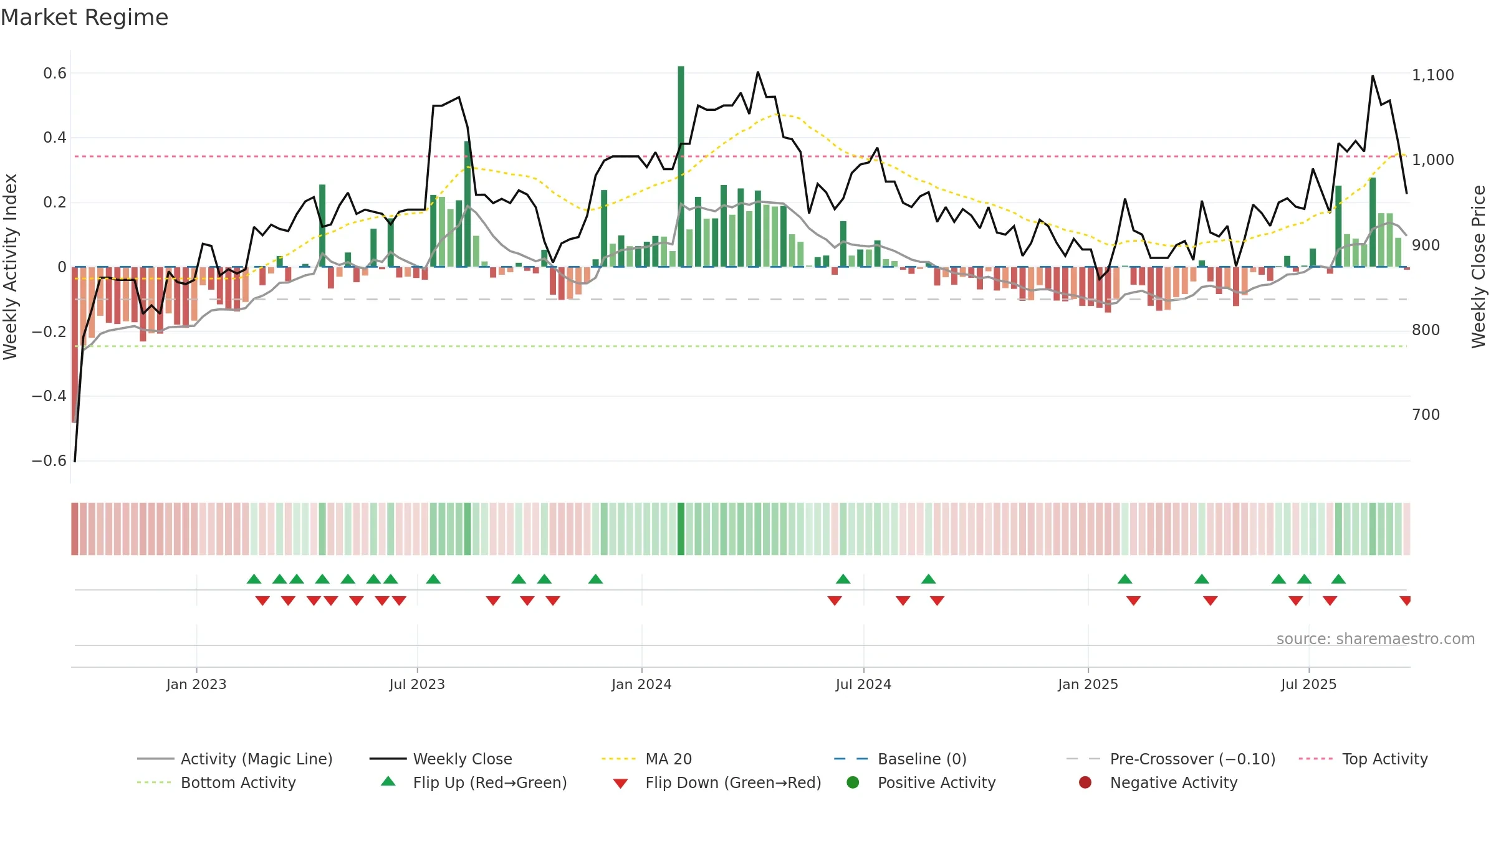The image size is (1496, 841).
Task: Click the 1,100 right axis price label
Action: pyautogui.click(x=1432, y=75)
